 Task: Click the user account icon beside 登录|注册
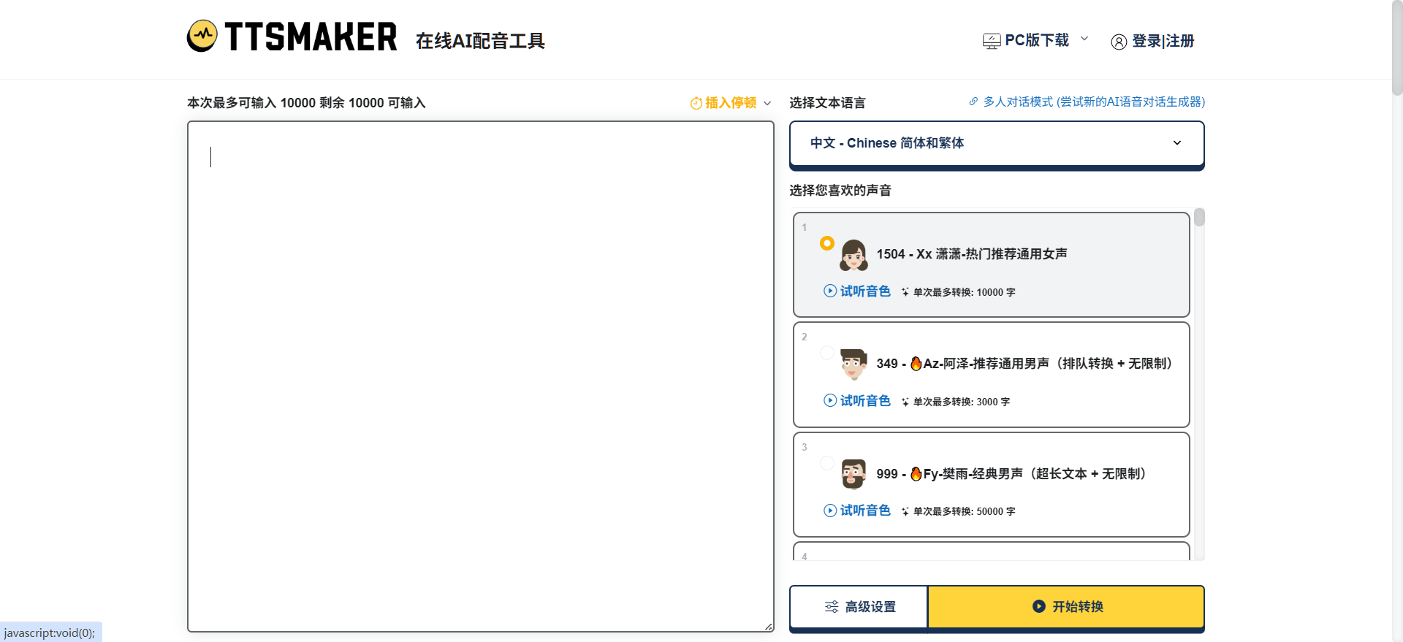tap(1119, 42)
